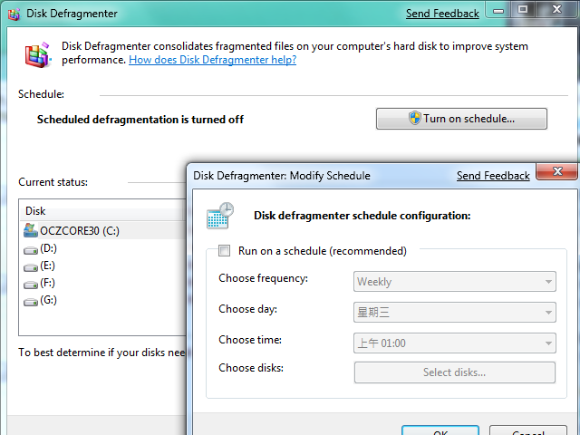Select the (E:) disk label
Screen dimensions: 580x435
click(47, 266)
